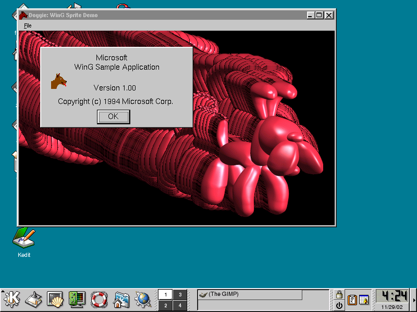The image size is (417, 312).
Task: Open the KDE Control Center panel icon
Action: pyautogui.click(x=77, y=298)
